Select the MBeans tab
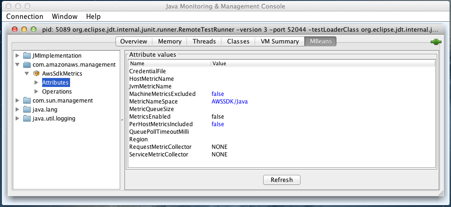This screenshot has height=207, width=451. pyautogui.click(x=321, y=41)
